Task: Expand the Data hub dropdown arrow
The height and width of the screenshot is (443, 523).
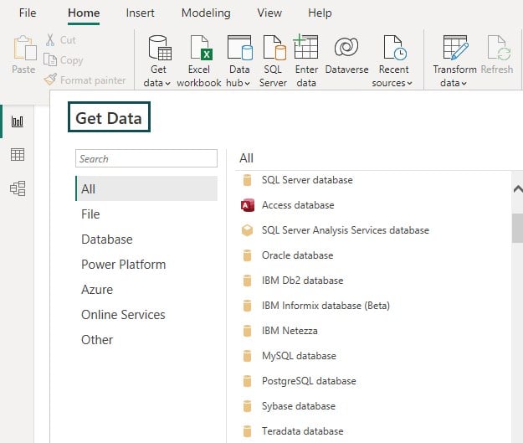Action: point(247,84)
